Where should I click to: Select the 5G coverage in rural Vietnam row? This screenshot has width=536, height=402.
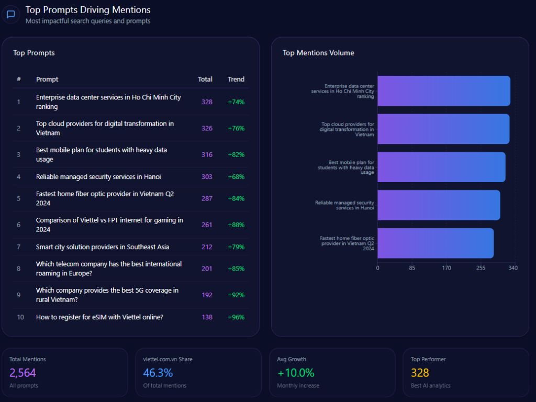coord(107,295)
